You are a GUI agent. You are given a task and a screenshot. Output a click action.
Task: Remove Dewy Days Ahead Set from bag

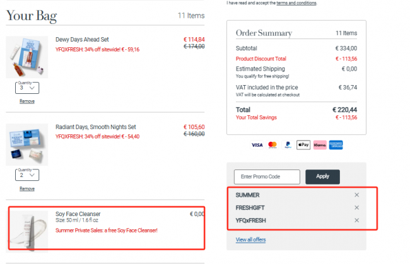click(x=27, y=101)
